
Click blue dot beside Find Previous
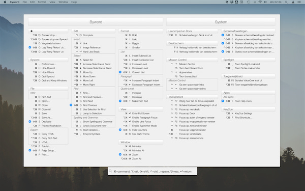(71, 105)
